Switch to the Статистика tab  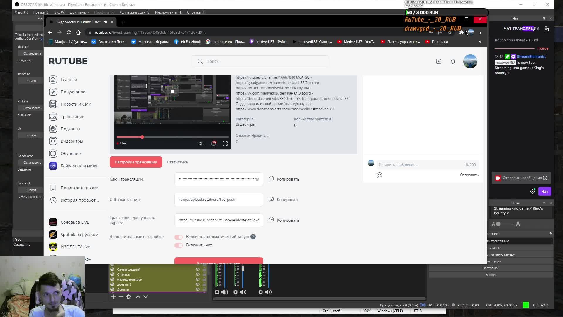(x=177, y=162)
